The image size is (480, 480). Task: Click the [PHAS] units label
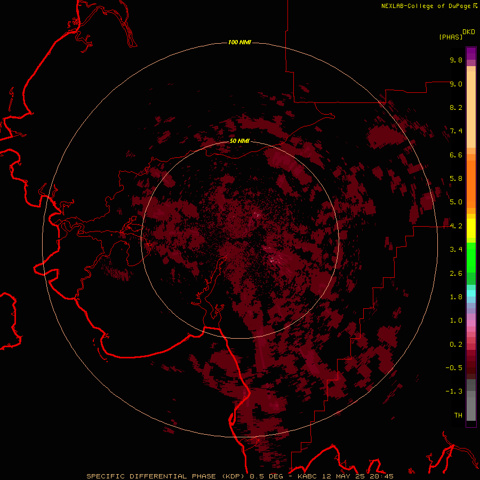click(451, 37)
